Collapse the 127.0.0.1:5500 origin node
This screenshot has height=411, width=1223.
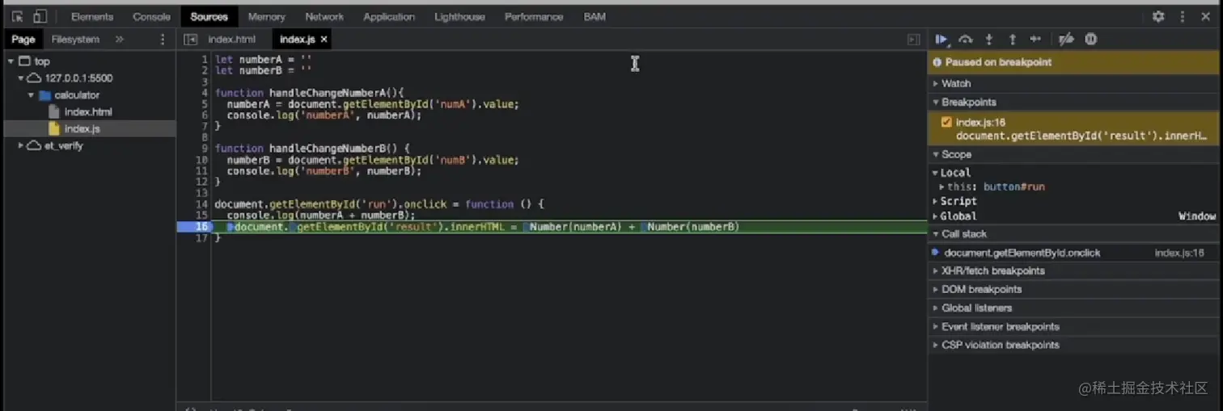click(21, 78)
